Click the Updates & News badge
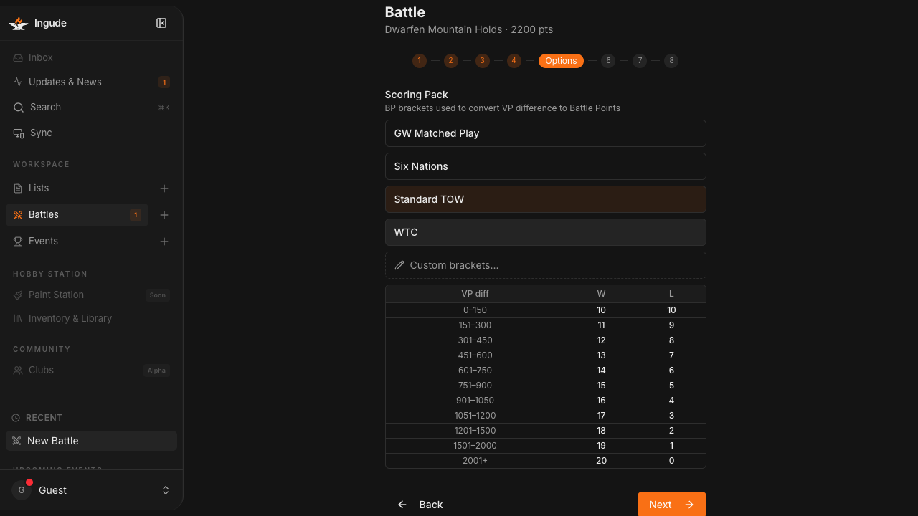 pos(164,82)
